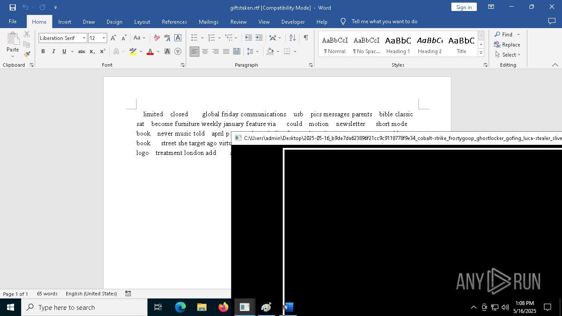
Task: Switch to the Insert tab
Action: [x=65, y=22]
